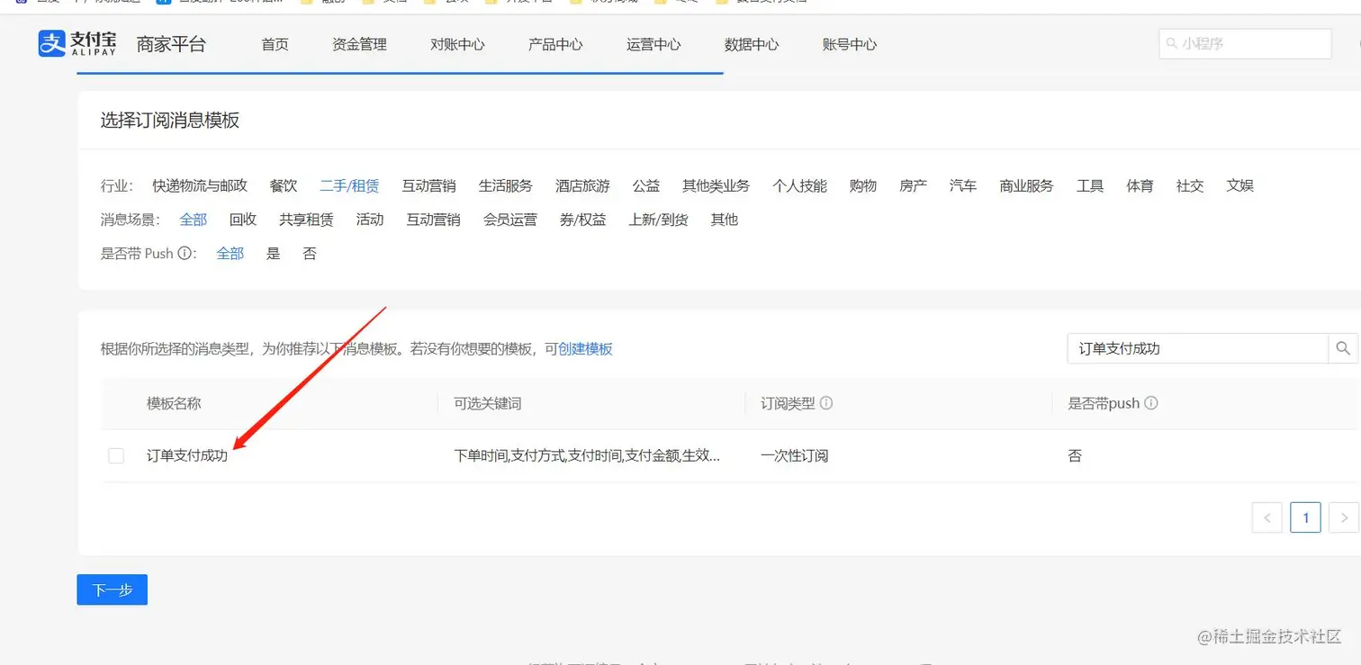The width and height of the screenshot is (1361, 665).
Task: Select industry 酒店旅游
Action: tap(582, 185)
